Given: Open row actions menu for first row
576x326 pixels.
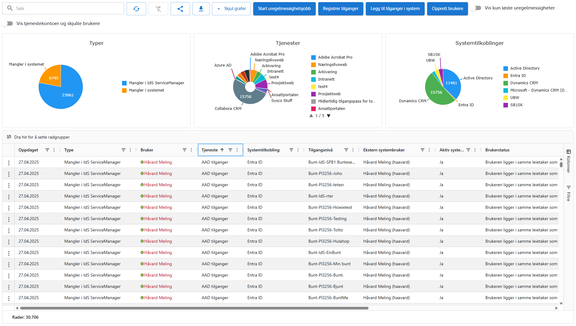Looking at the screenshot, I should (x=9, y=163).
